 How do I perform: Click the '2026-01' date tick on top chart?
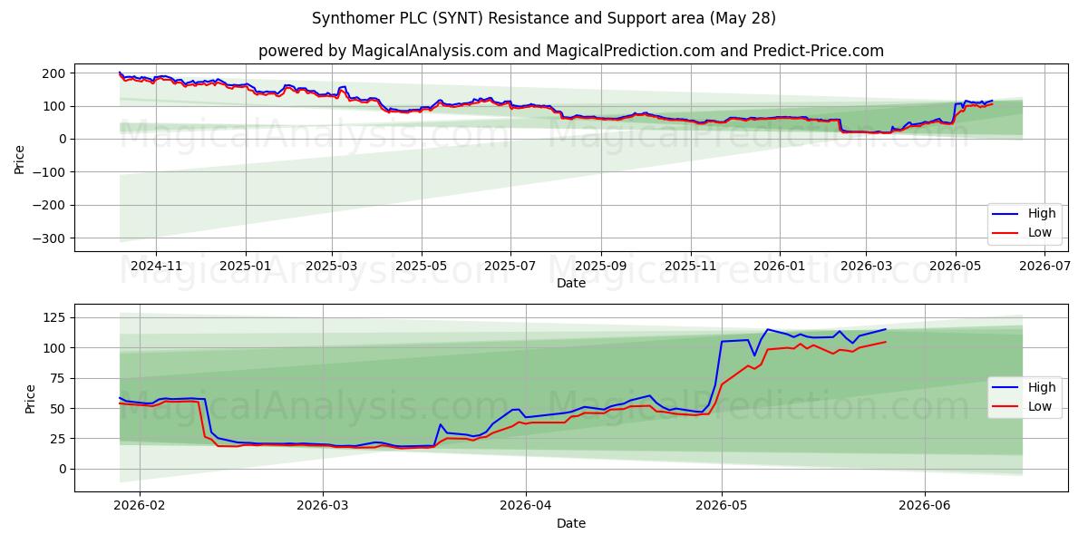tap(780, 266)
